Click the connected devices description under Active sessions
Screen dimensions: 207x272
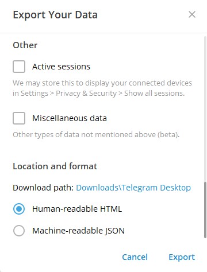click(x=102, y=88)
